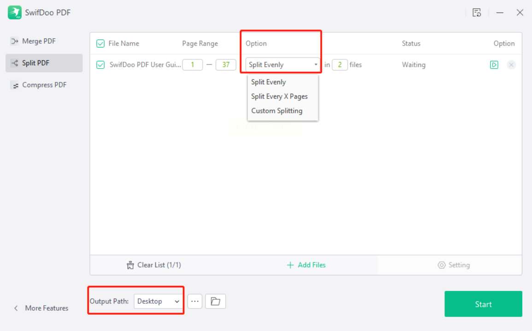Toggle the select-all File Name checkbox
532x331 pixels.
click(x=100, y=43)
